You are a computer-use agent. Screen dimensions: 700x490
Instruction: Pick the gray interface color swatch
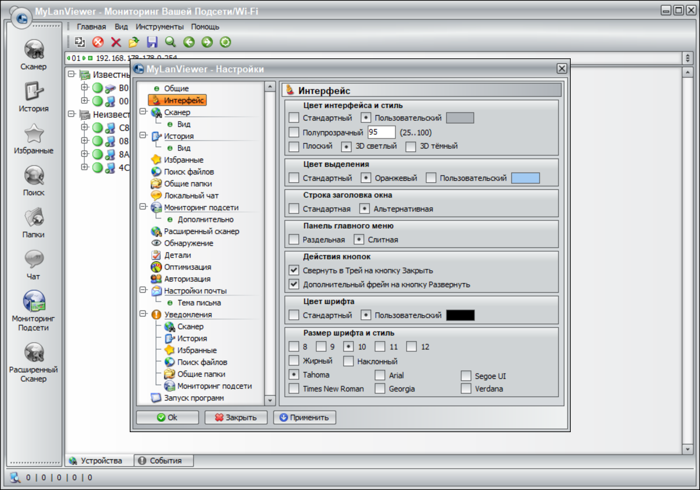point(460,118)
